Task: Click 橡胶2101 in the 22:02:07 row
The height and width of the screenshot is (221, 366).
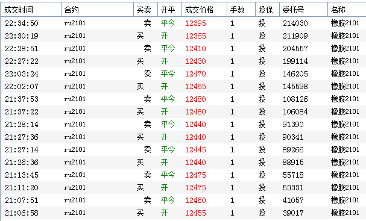Action: click(x=345, y=86)
